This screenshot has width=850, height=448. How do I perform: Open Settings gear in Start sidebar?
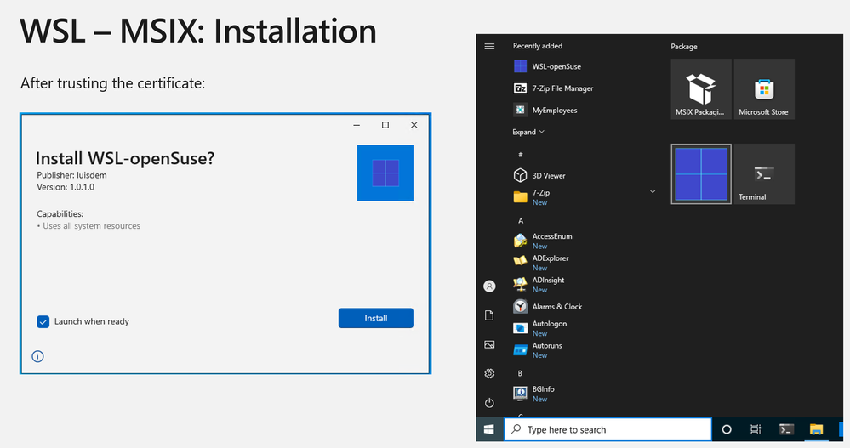[x=489, y=374]
